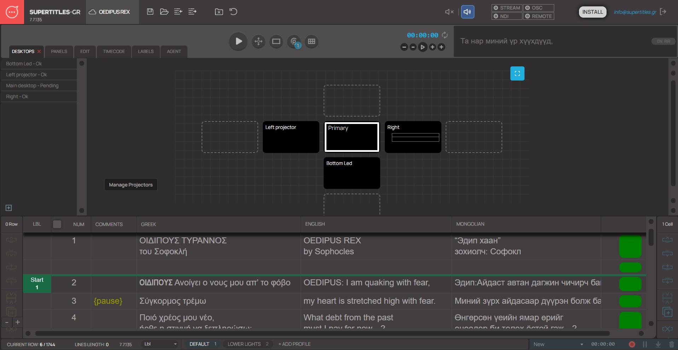The height and width of the screenshot is (350, 678).
Task: Click the row zoom-out minus button
Action: 7,322
